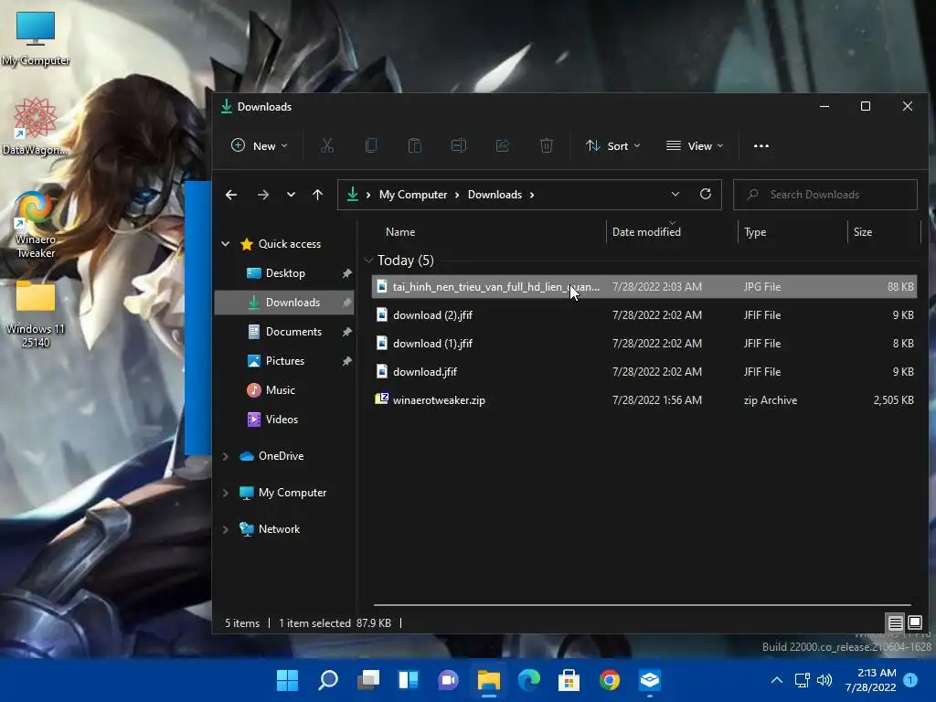The image size is (936, 702).
Task: Click the Share icon in toolbar
Action: pyautogui.click(x=503, y=145)
